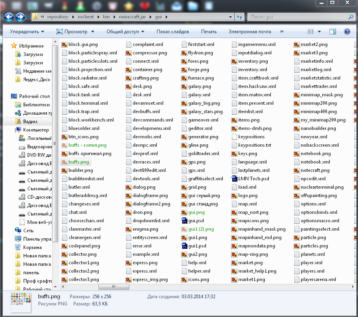Show hidden toolbar commands with » chevron
358x317 pixels.
click(x=282, y=32)
